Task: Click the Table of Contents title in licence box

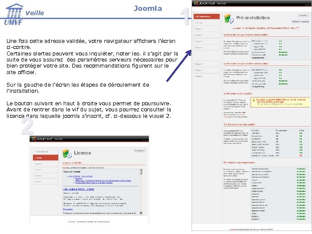Action: [x=71, y=172]
